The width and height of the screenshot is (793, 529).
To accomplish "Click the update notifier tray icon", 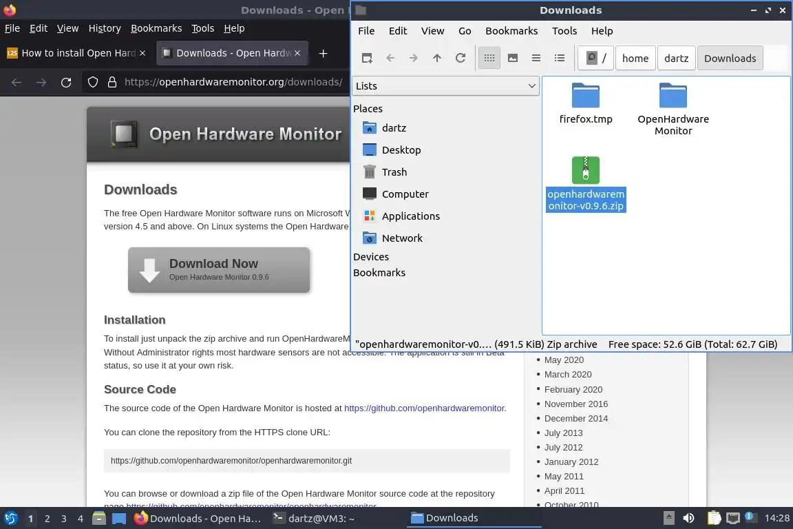I will (750, 517).
